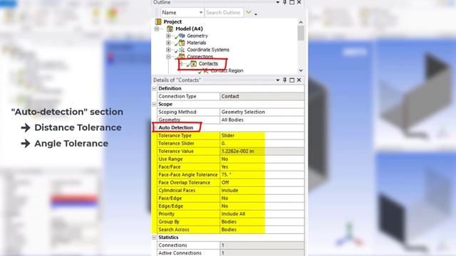
Task: Open the Name filter dropdown in Outline
Action: [x=201, y=13]
